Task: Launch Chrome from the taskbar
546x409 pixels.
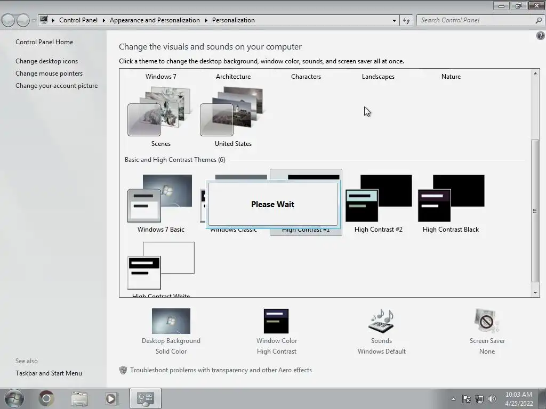Action: [x=46, y=398]
